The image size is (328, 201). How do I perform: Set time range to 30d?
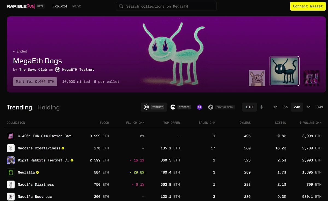click(x=320, y=107)
